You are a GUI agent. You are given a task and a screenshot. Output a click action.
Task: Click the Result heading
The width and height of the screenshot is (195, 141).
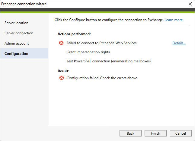pyautogui.click(x=63, y=71)
